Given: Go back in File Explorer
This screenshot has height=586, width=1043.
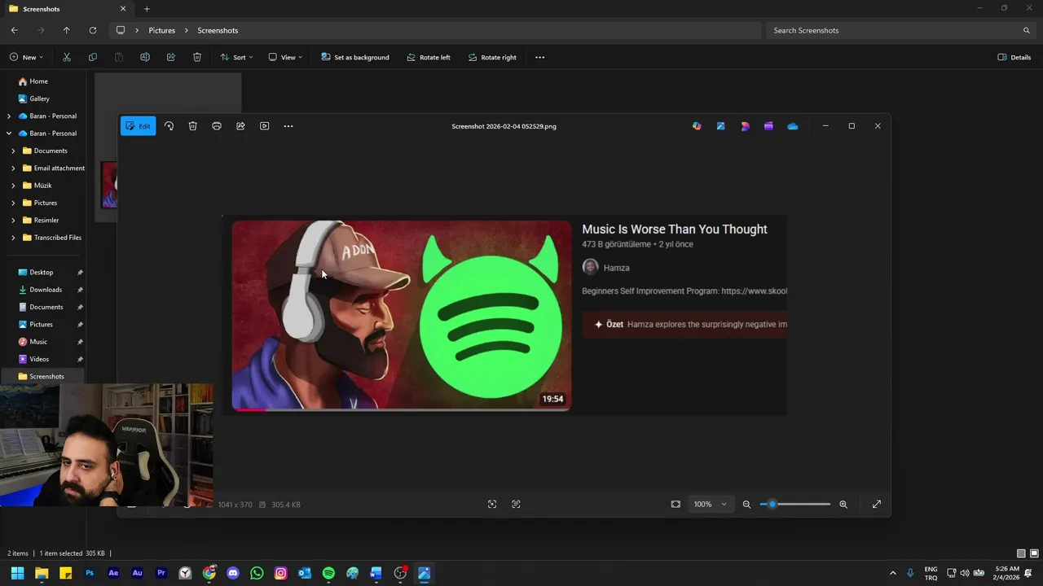Looking at the screenshot, I should 15,30.
